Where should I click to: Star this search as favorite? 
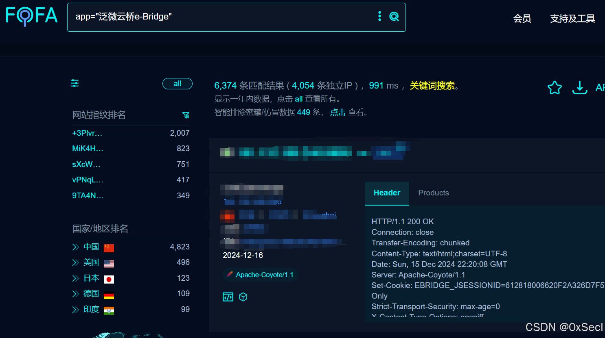(555, 87)
